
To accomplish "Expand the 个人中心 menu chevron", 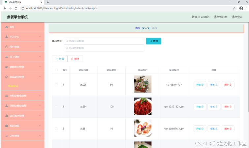I will pos(40,37).
